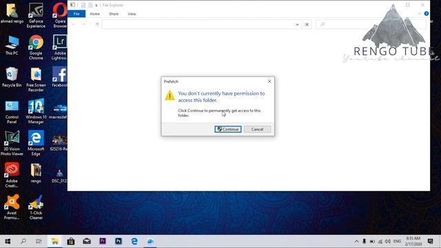
Task: Click the Properties quick access icon
Action: click(x=83, y=5)
